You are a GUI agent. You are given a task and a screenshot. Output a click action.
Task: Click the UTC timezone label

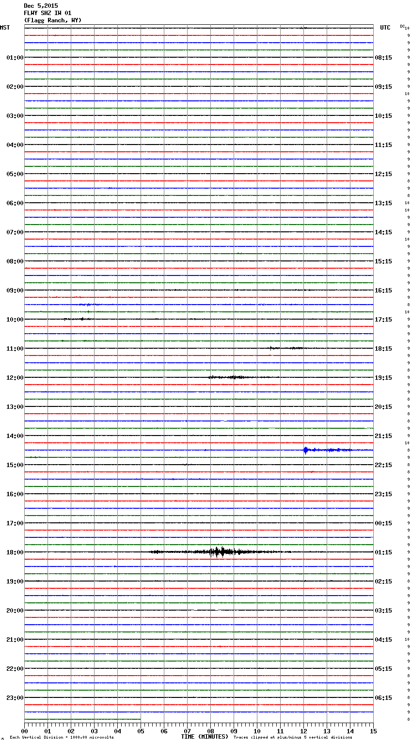385,28
